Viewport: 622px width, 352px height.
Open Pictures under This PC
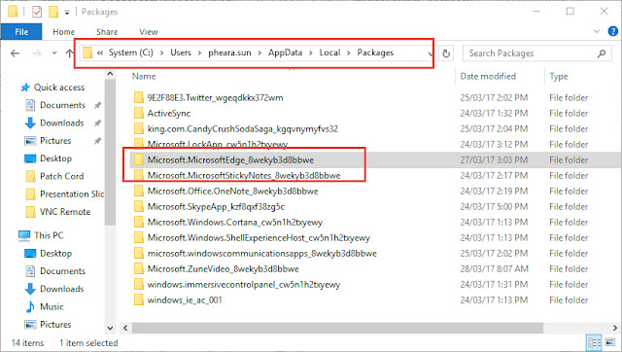coord(55,325)
